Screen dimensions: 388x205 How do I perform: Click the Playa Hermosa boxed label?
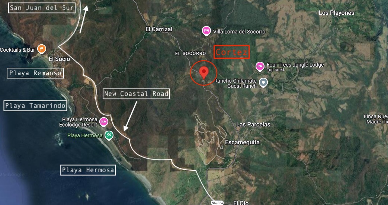88,170
